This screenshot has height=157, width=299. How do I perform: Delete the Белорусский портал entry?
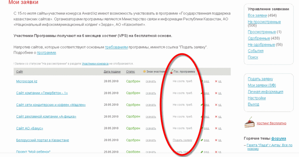(216, 140)
